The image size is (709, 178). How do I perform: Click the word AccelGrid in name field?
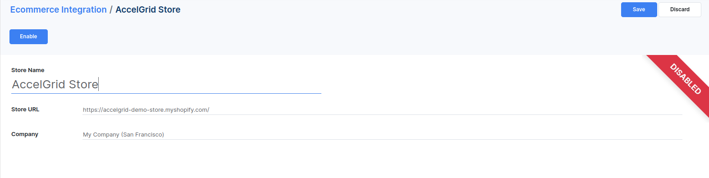click(x=39, y=84)
